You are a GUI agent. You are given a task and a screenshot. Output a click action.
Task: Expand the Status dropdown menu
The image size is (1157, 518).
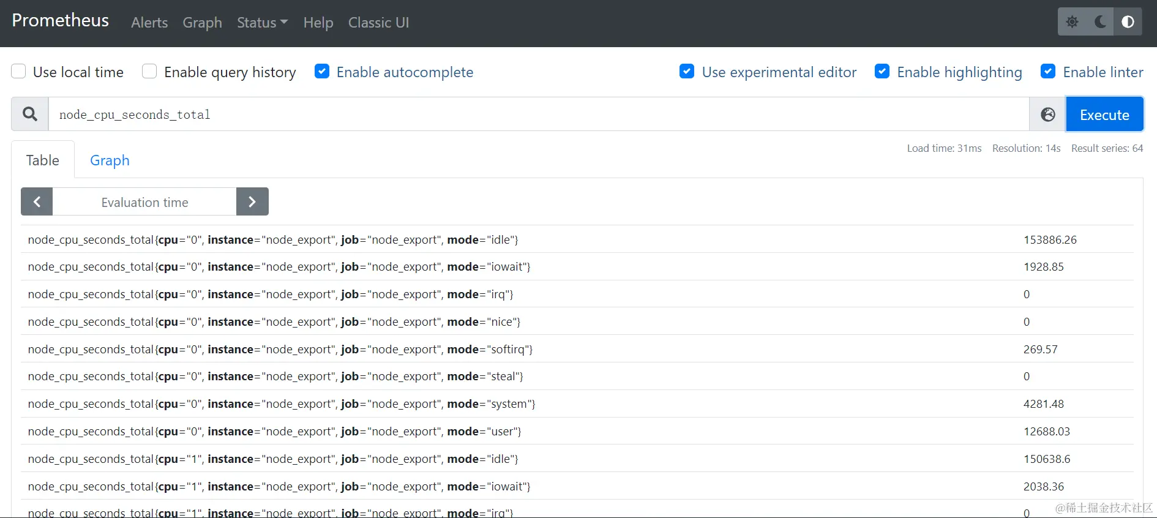tap(262, 23)
